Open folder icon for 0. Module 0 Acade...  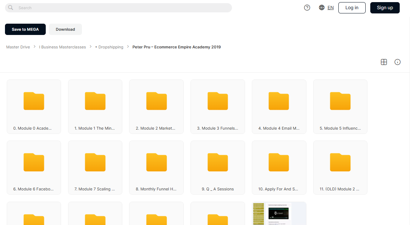pyautogui.click(x=34, y=101)
